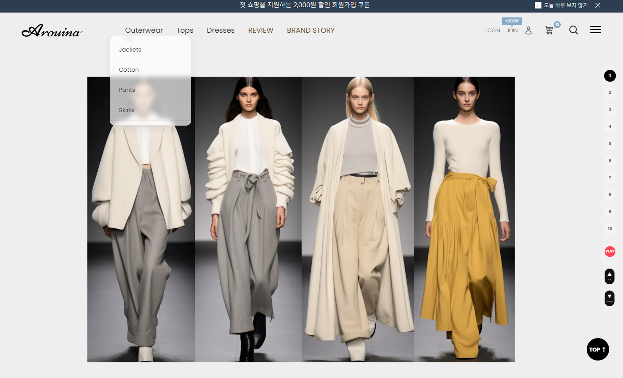Image resolution: width=623 pixels, height=378 pixels.
Task: Click the LOGIN link
Action: 492,30
